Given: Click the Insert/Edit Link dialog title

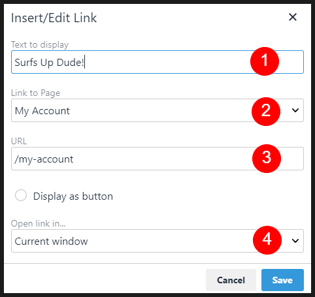Looking at the screenshot, I should (54, 18).
